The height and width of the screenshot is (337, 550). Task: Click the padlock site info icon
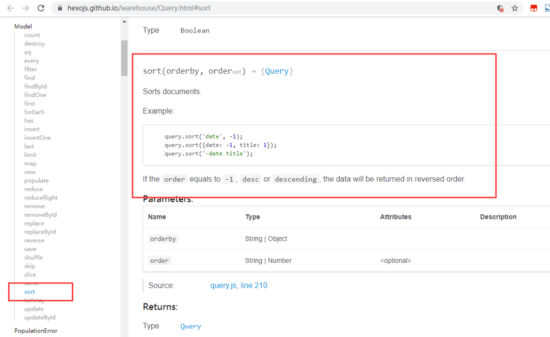tap(60, 8)
